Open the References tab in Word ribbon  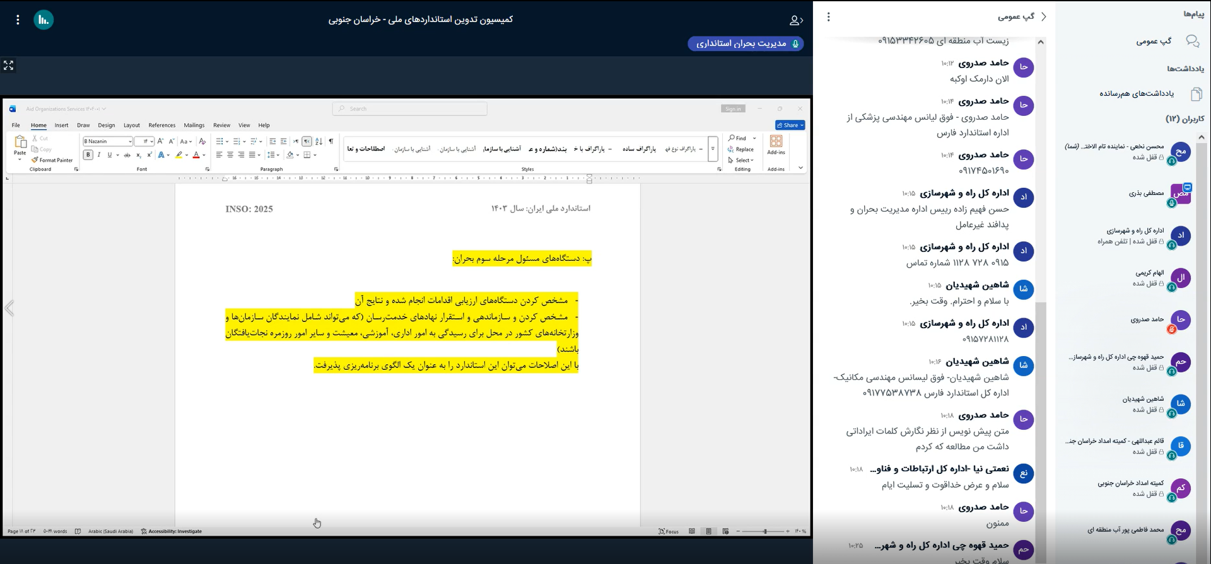(161, 125)
